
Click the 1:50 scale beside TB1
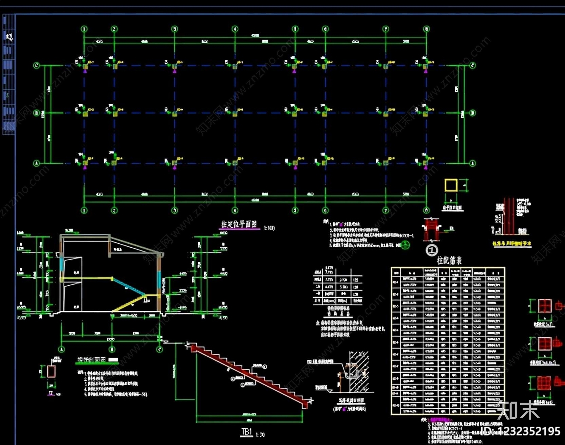coord(260,434)
